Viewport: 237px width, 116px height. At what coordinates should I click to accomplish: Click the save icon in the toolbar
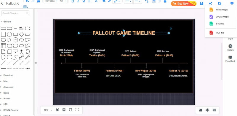click(x=202, y=3)
